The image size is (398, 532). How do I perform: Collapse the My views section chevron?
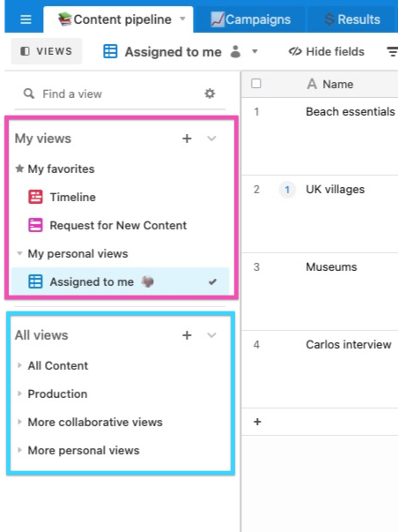click(211, 139)
